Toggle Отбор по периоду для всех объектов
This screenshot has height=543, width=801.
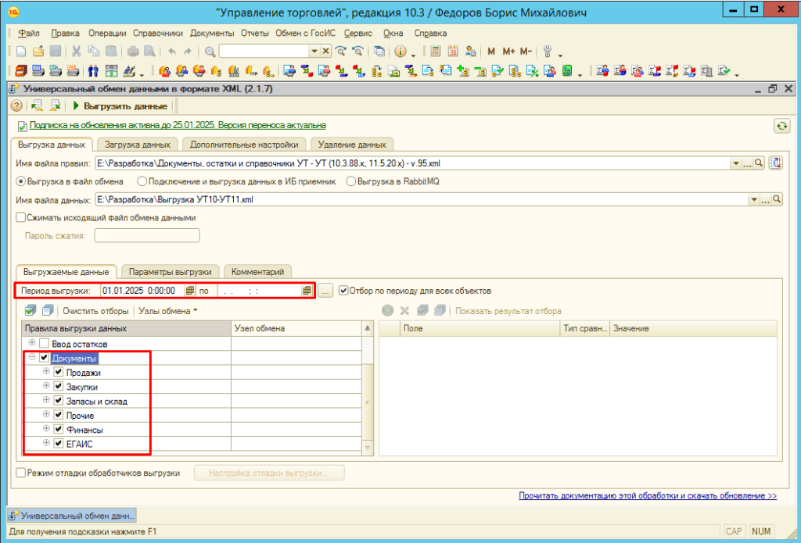(x=343, y=291)
